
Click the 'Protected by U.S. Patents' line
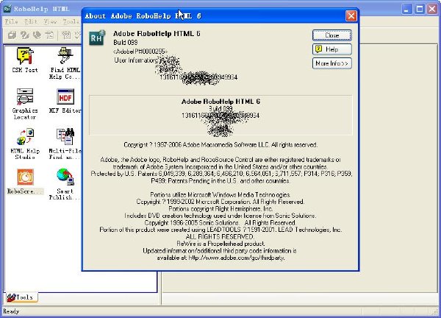(x=221, y=174)
